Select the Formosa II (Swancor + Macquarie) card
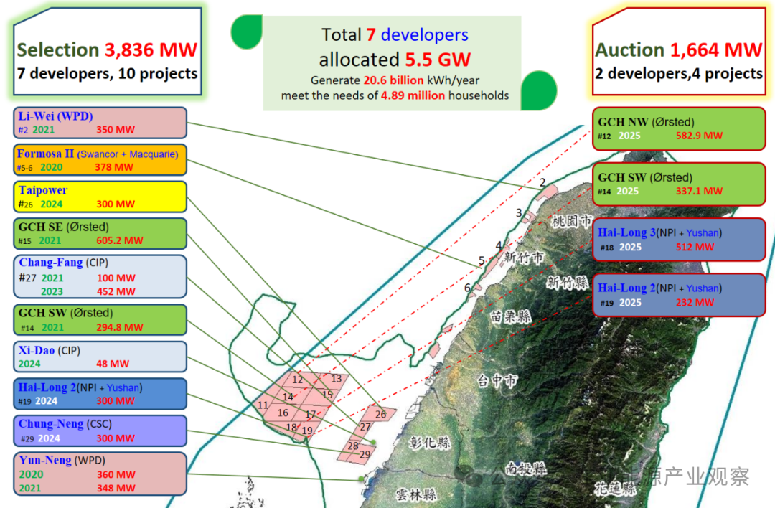 pos(100,159)
